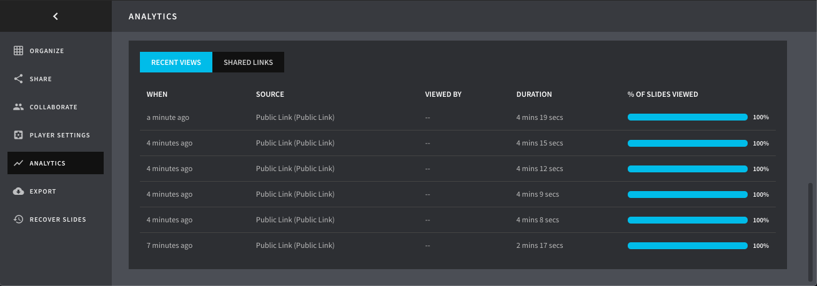Click the Organize grid icon
Image resolution: width=817 pixels, height=286 pixels.
point(18,51)
